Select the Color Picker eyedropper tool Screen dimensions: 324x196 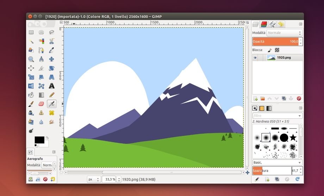(x=51, y=50)
